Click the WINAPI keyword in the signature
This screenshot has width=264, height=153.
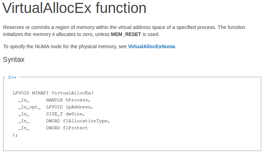[40, 93]
